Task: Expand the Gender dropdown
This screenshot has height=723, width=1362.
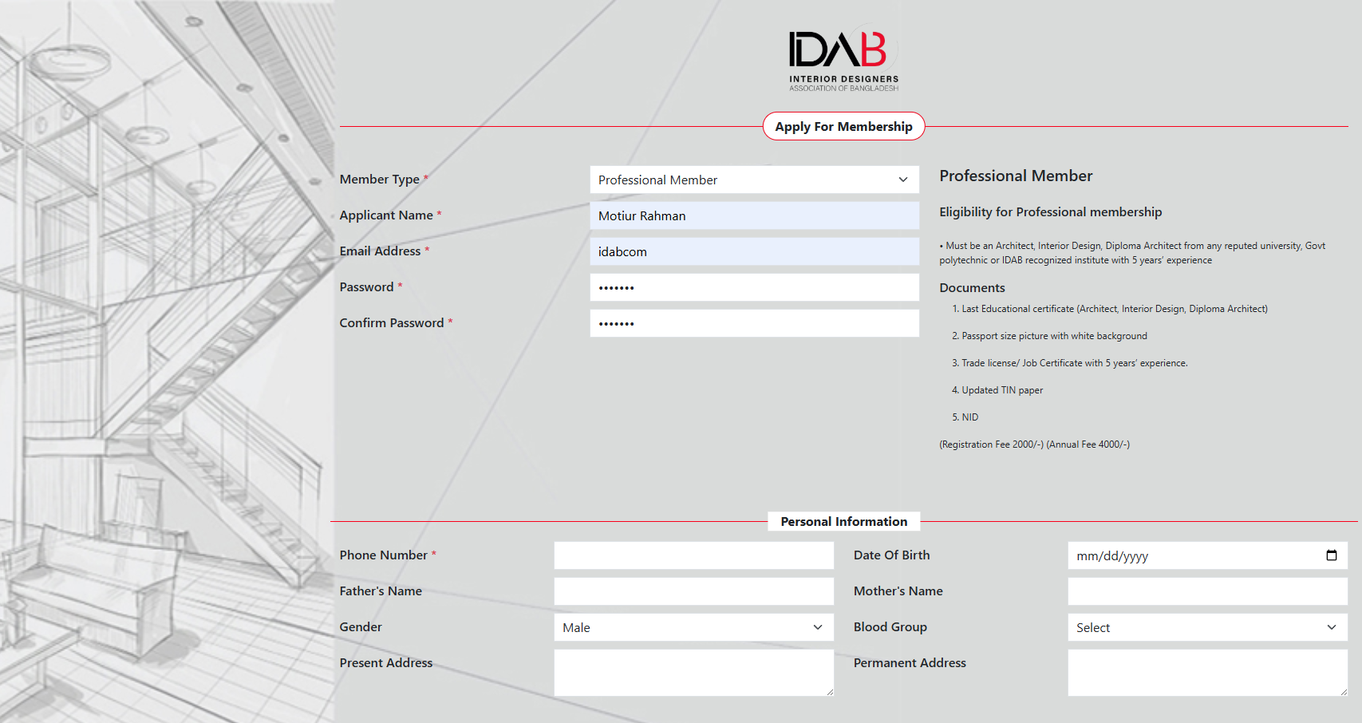Action: pyautogui.click(x=693, y=627)
